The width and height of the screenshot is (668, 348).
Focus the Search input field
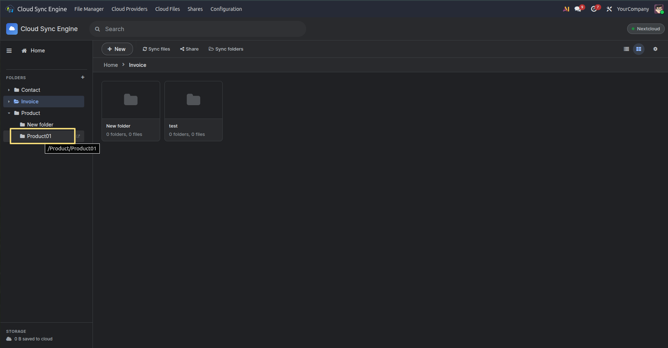coord(198,29)
